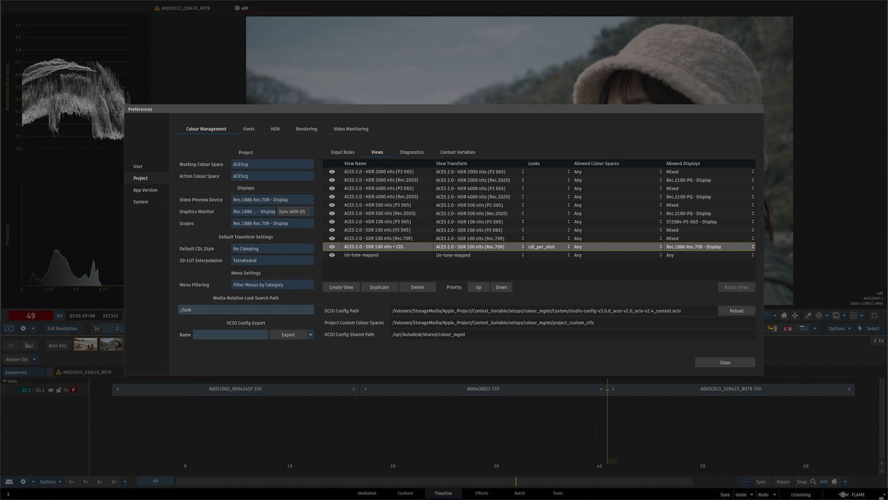Screen dimensions: 888x500
Task: Expand the Export button dropdown arrow
Action: 310,334
